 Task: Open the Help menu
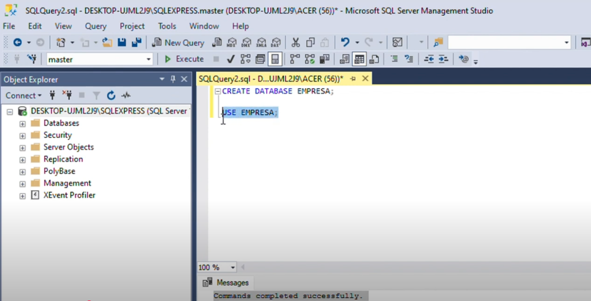point(240,26)
